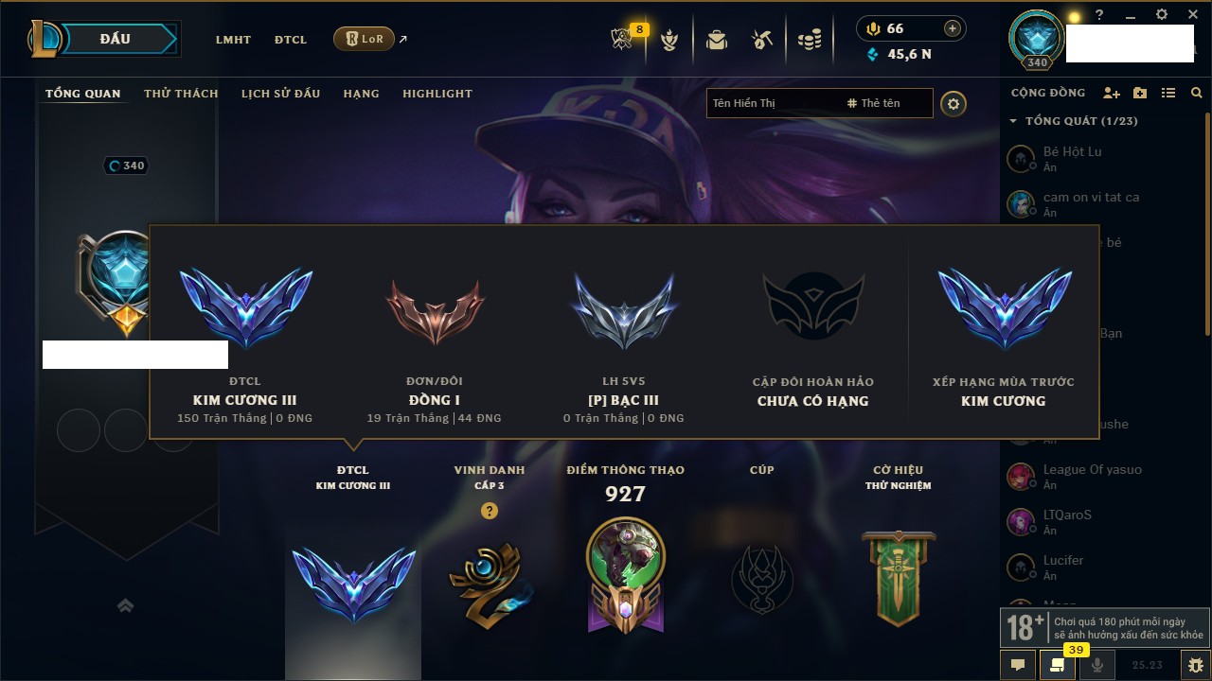This screenshot has height=681, width=1212.
Task: Toggle the microphone mute button
Action: click(x=1097, y=665)
